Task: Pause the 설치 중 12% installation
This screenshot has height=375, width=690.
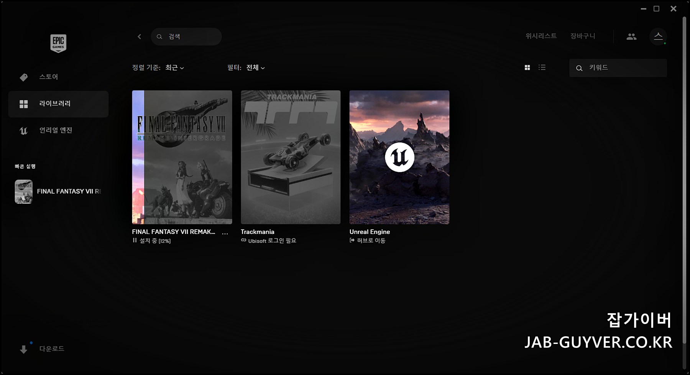Action: point(135,240)
